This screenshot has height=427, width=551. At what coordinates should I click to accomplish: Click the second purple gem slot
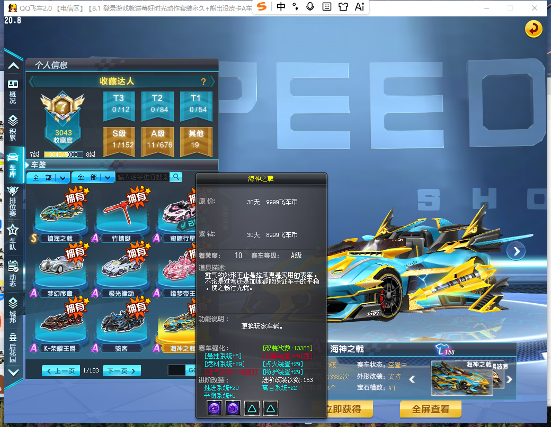coord(233,408)
